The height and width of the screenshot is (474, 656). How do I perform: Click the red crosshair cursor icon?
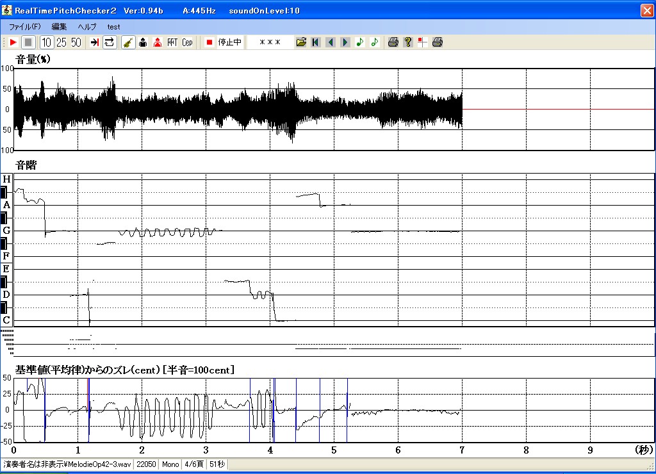(x=423, y=42)
